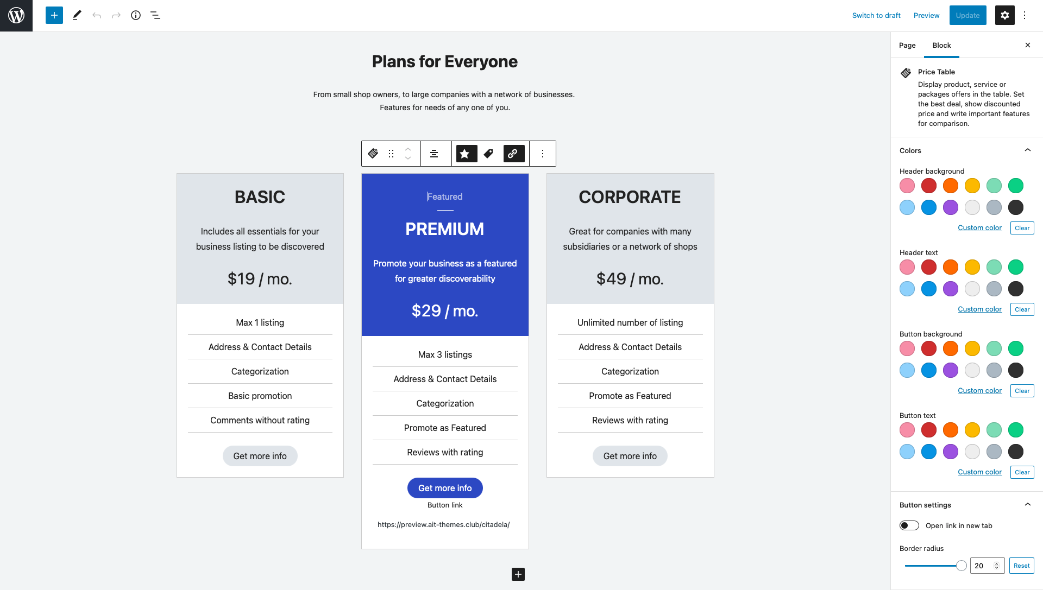Open the block inserter plus button

tap(54, 15)
